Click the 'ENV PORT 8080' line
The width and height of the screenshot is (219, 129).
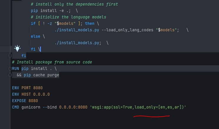pyautogui.click(x=27, y=88)
